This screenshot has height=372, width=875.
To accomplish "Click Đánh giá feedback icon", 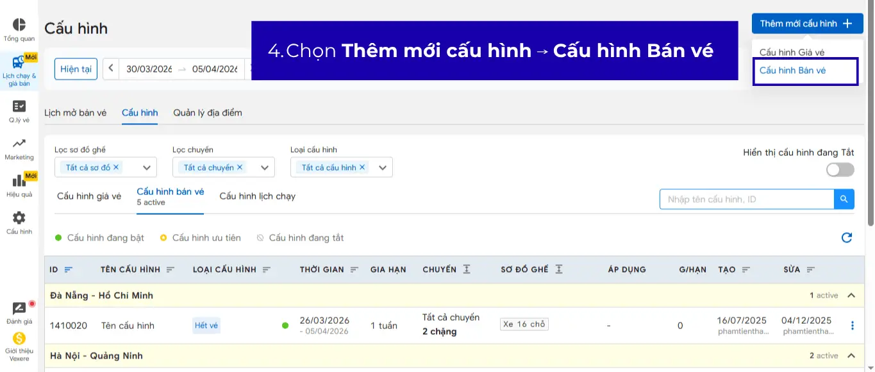I will click(19, 309).
